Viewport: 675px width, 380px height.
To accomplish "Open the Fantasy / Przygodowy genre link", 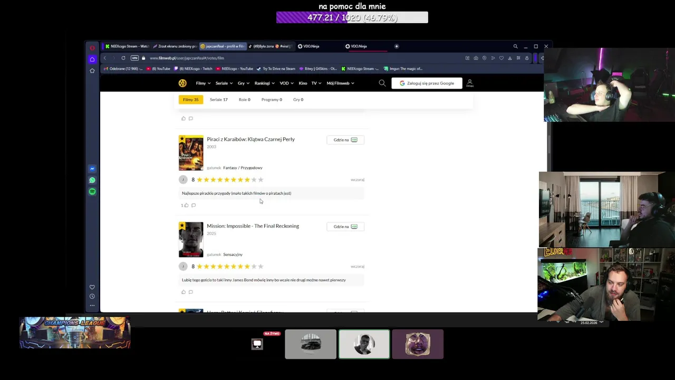I will (243, 168).
